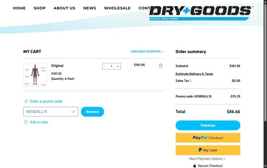This screenshot has height=168, width=267.
Task: Remove the applied promo code
Action: pos(92,112)
